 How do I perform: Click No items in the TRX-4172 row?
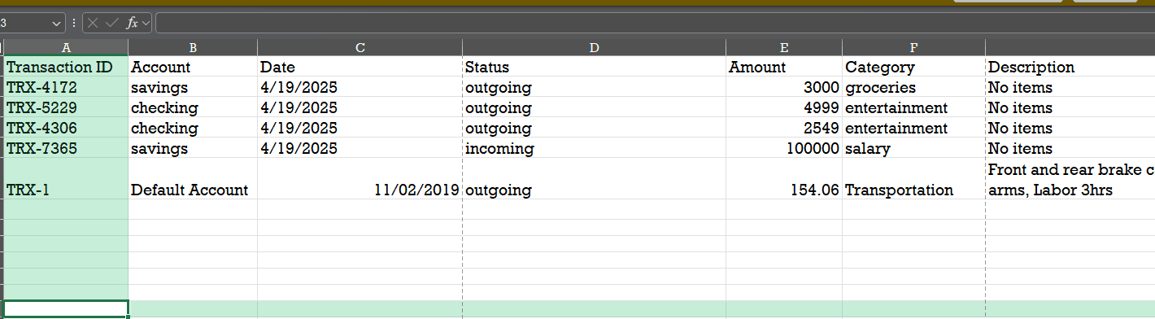1070,87
